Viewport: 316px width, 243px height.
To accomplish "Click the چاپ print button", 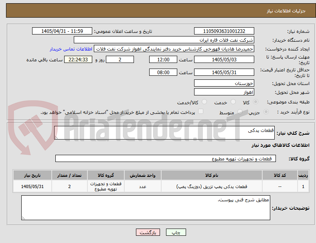I will click(x=176, y=232).
